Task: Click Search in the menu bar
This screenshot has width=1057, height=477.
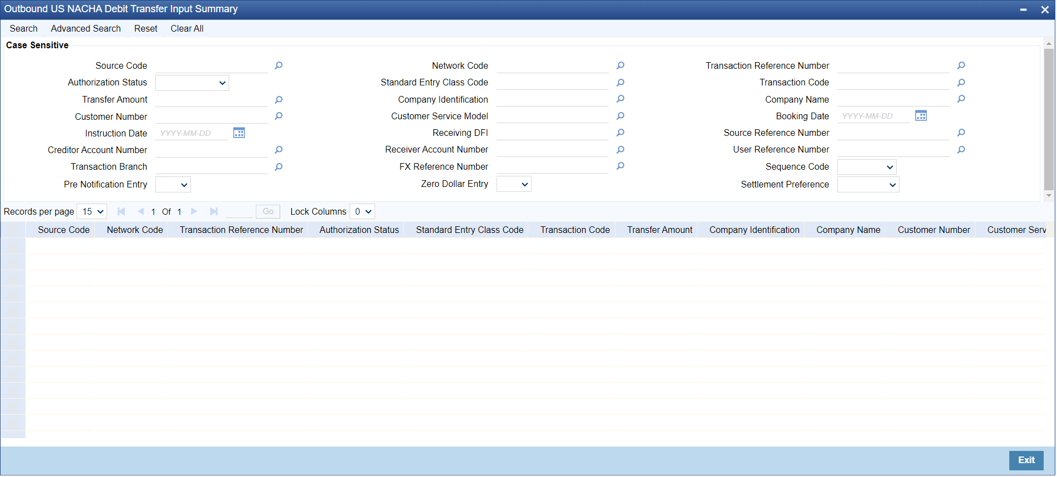Action: coord(24,29)
